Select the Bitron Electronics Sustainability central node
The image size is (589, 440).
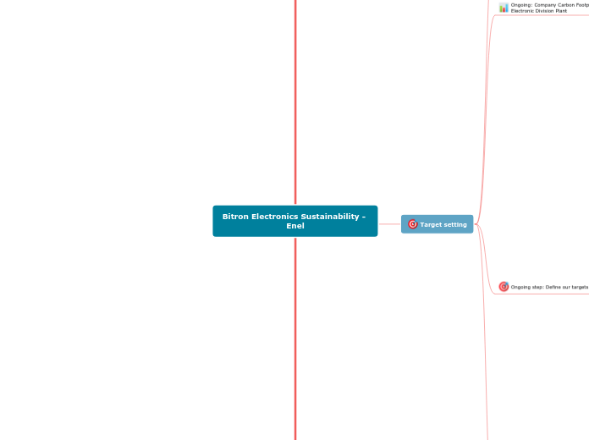coord(294,221)
